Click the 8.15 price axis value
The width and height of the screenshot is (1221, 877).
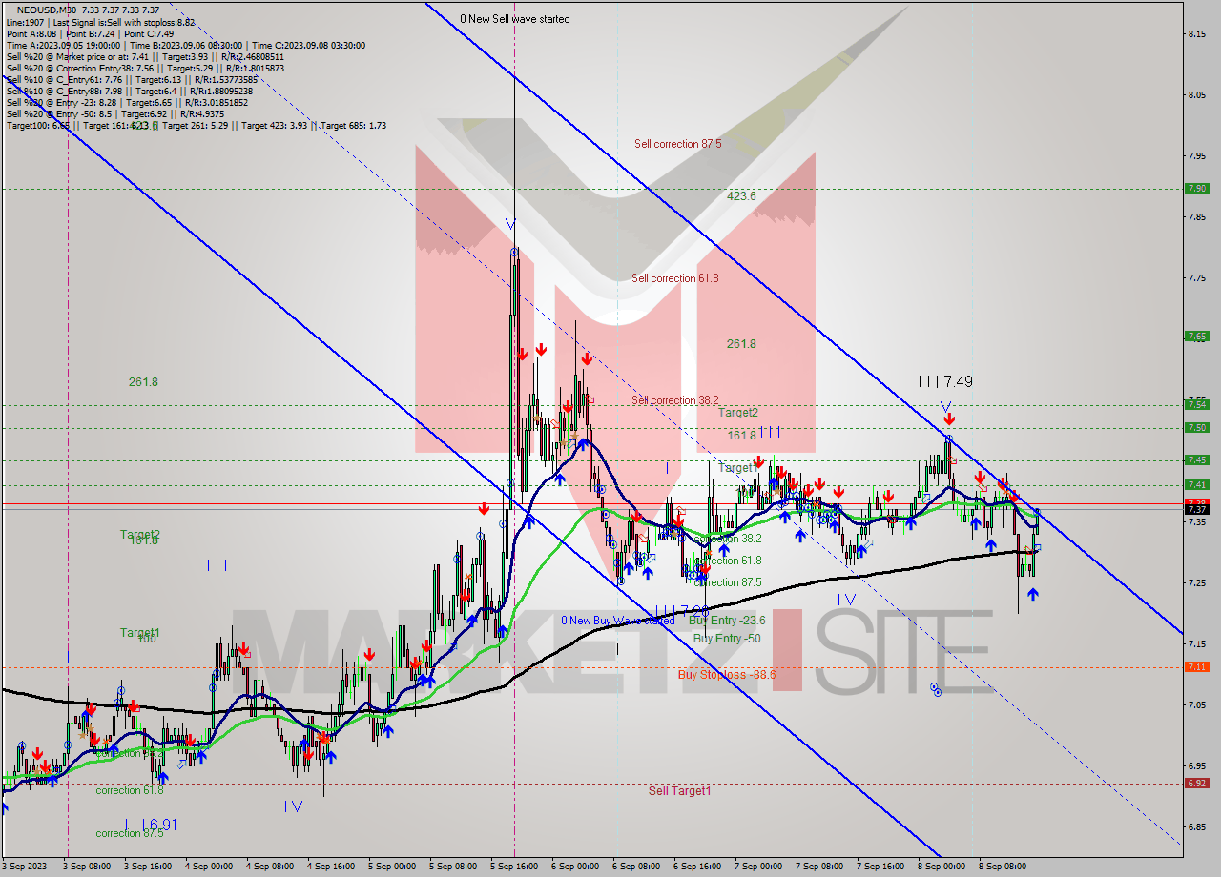1196,34
